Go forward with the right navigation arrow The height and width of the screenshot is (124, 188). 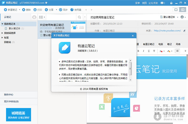tap(91, 10)
